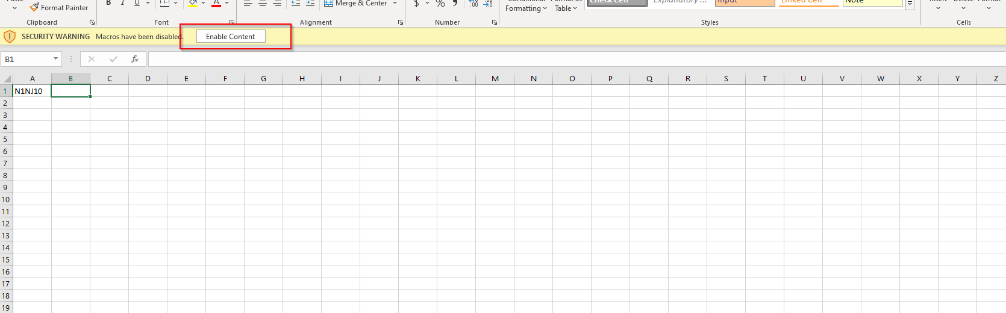Open the Font dialog launcher
The width and height of the screenshot is (1006, 313).
(x=232, y=22)
